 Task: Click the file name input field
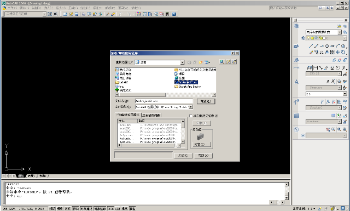[x=164, y=101]
